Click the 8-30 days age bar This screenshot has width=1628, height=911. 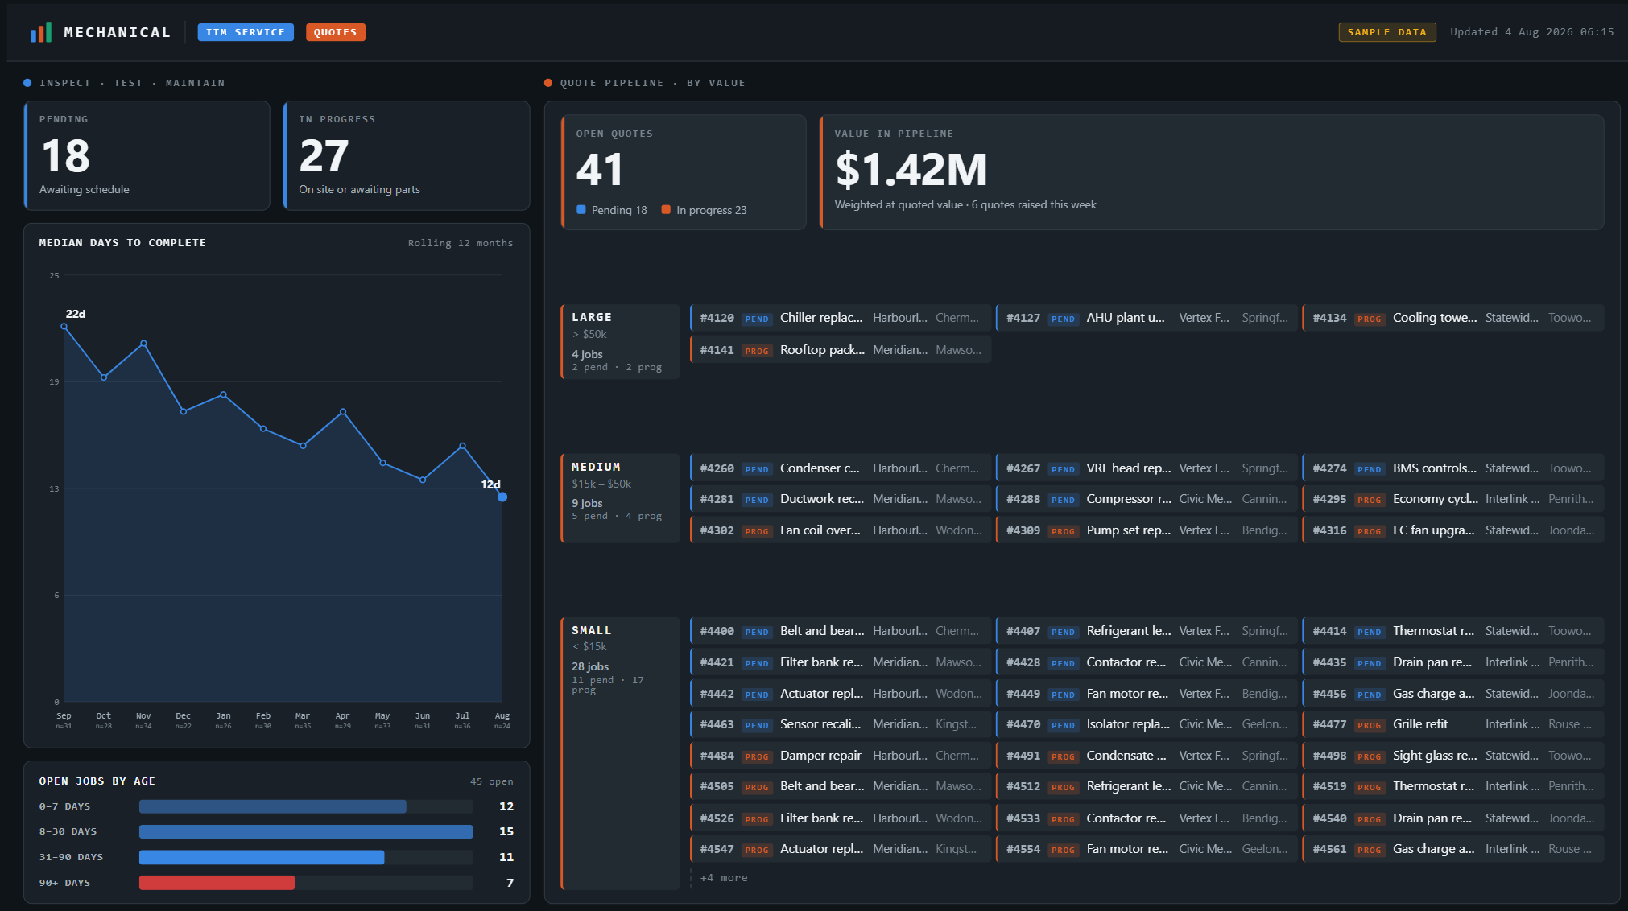click(x=306, y=831)
